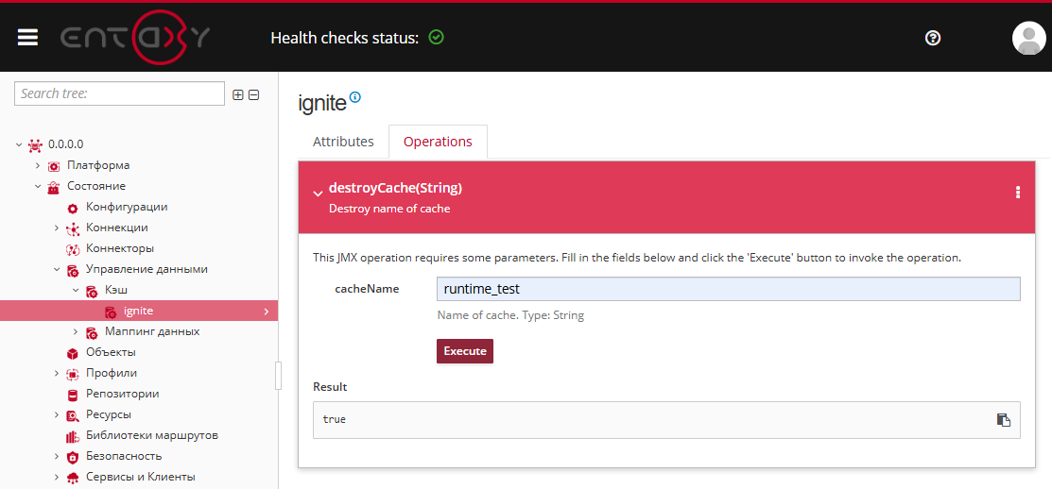Expand the Платформа tree node

38,166
